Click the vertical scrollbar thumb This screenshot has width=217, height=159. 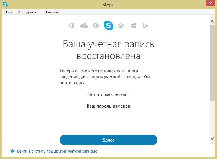[x=212, y=63]
